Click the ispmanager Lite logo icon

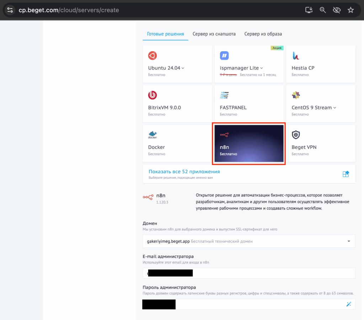tap(224, 55)
